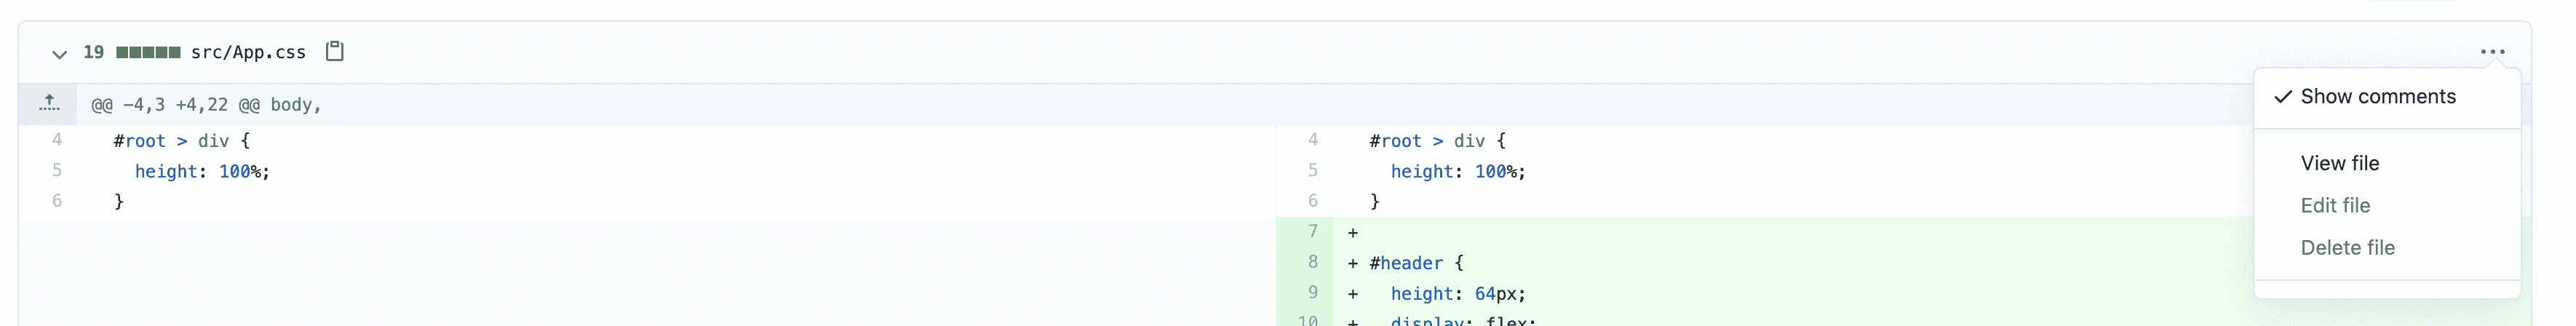
Task: Select added line number 8
Action: click(1312, 262)
